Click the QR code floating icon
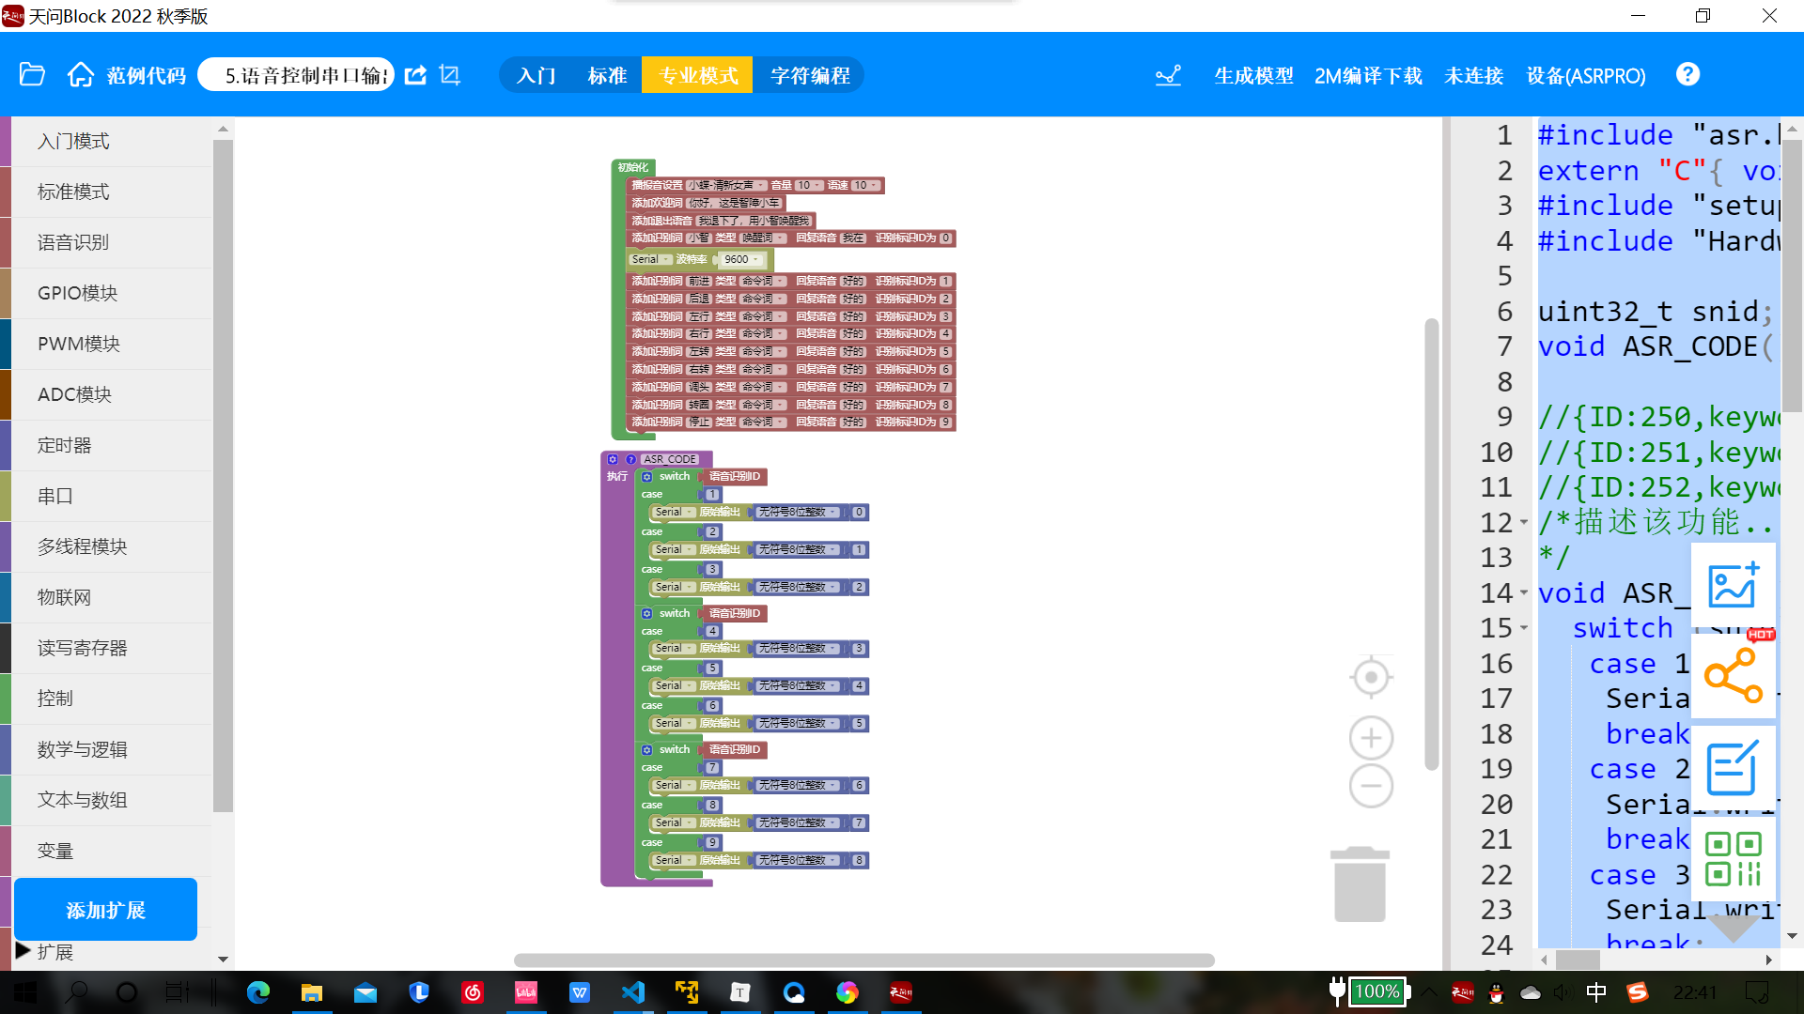1804x1014 pixels. [x=1733, y=858]
